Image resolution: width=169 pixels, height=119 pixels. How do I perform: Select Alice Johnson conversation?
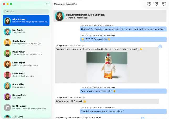pyautogui.click(x=26, y=20)
